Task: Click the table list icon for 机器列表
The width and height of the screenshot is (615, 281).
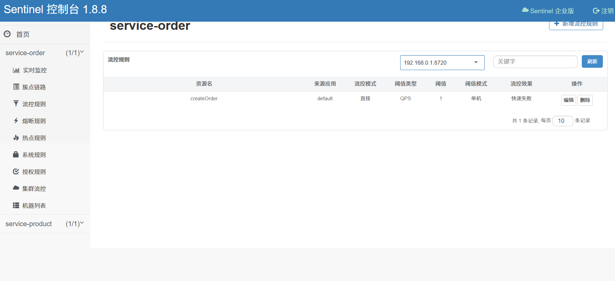Action: (16, 205)
